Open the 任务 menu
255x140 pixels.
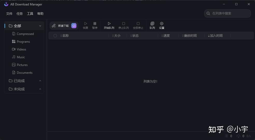click(x=20, y=14)
